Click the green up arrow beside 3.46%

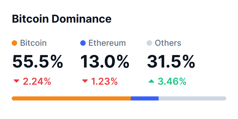(x=152, y=81)
